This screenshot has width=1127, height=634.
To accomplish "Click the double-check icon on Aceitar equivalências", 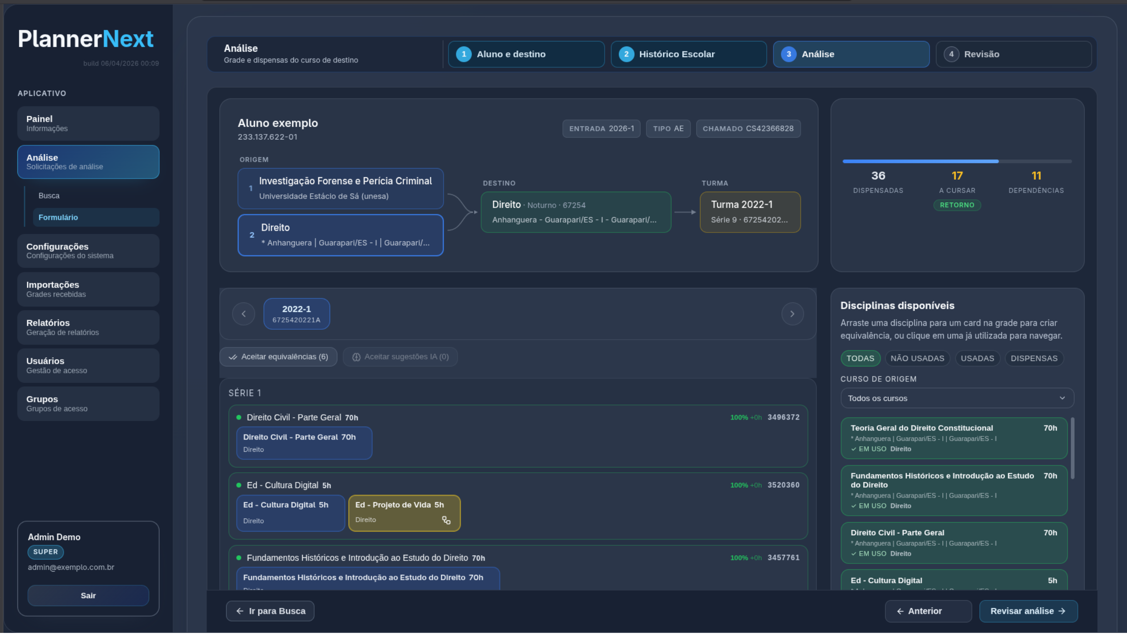I will pos(233,357).
